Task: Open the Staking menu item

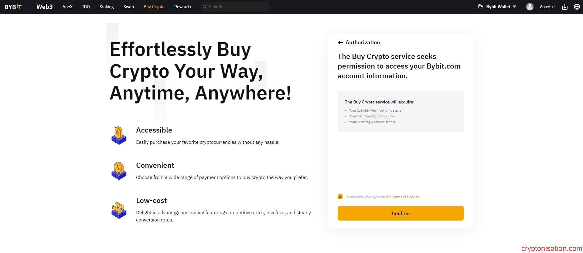Action: pos(107,7)
